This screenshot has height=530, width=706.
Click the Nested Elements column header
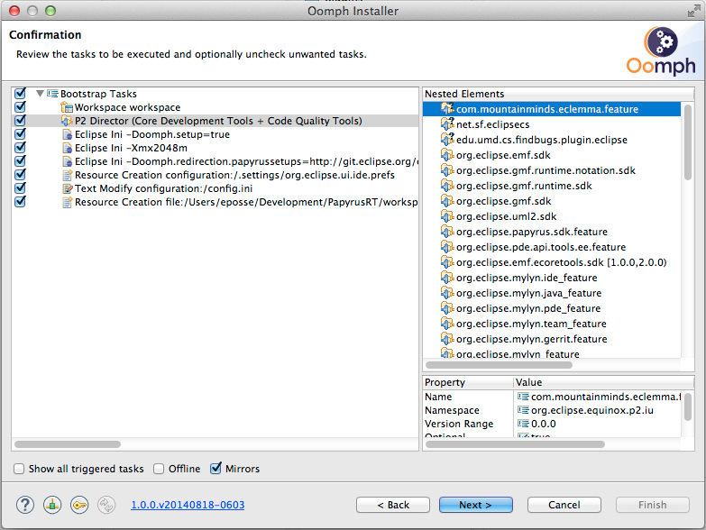[558, 94]
